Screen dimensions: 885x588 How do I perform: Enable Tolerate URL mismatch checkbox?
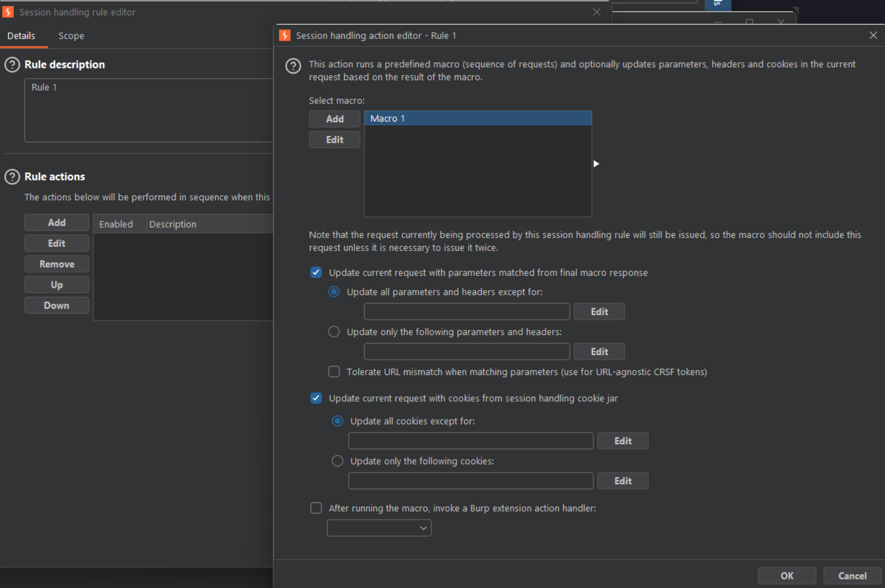pyautogui.click(x=334, y=372)
